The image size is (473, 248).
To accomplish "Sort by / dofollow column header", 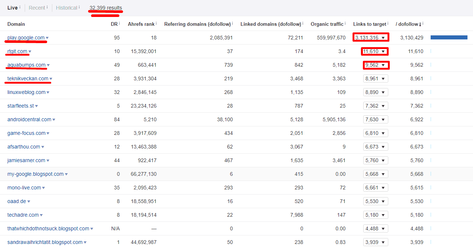I will click(x=408, y=24).
